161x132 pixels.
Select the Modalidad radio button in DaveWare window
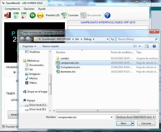[x=15, y=72]
